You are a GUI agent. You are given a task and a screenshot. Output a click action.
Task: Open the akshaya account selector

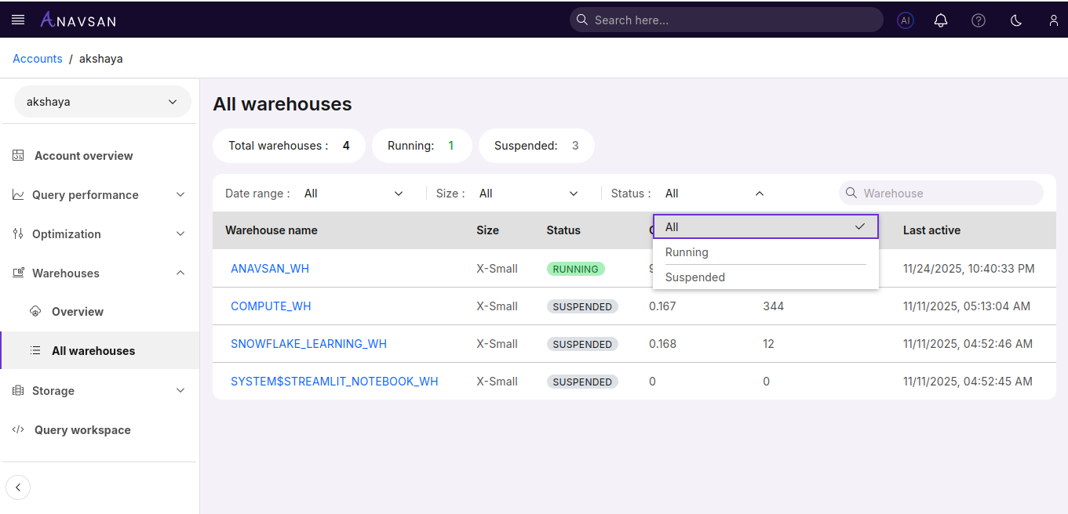pos(102,102)
